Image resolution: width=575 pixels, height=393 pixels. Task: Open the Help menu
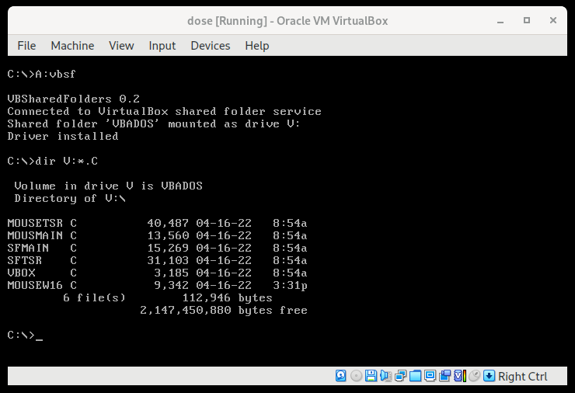pos(257,46)
